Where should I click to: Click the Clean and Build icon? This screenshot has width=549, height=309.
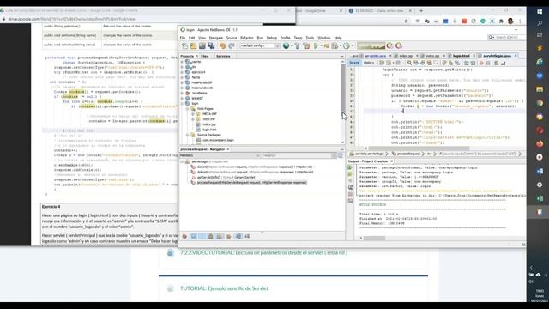[306, 45]
